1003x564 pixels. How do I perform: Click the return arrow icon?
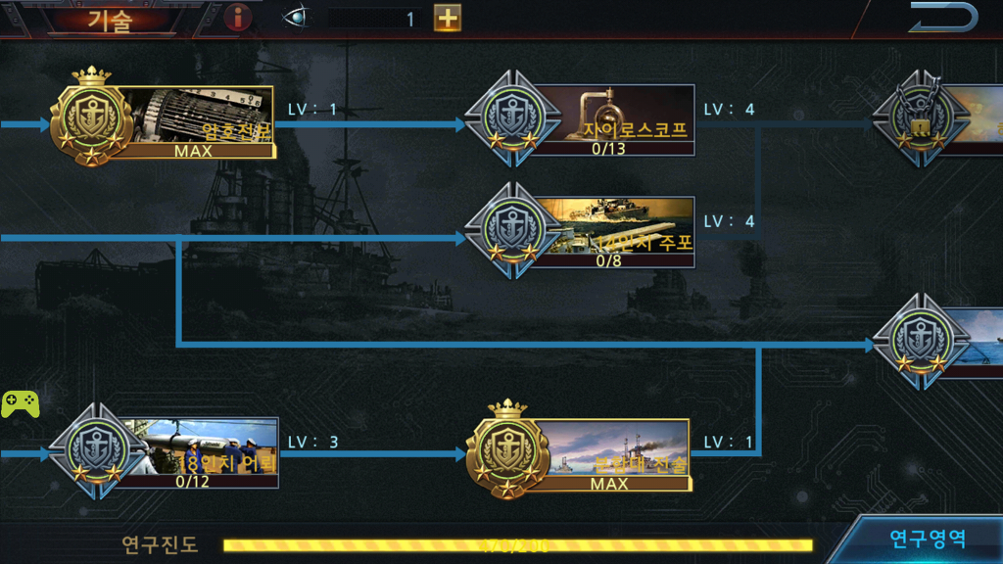pos(943,17)
